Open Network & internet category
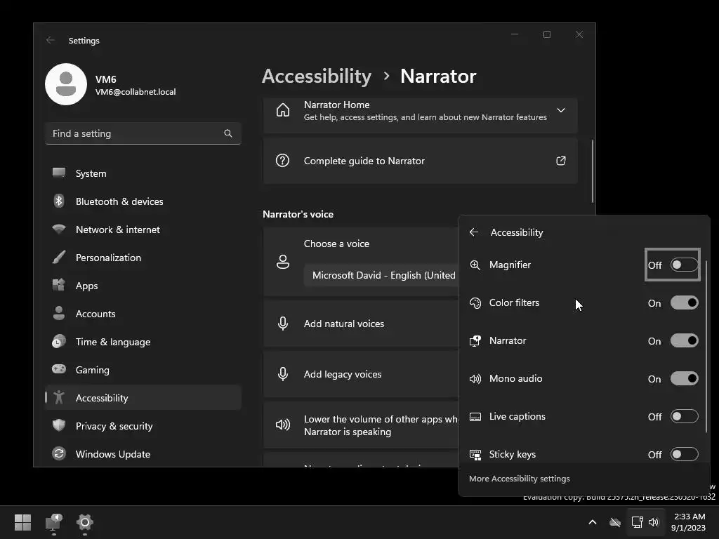Image resolution: width=719 pixels, height=539 pixels. [143, 229]
